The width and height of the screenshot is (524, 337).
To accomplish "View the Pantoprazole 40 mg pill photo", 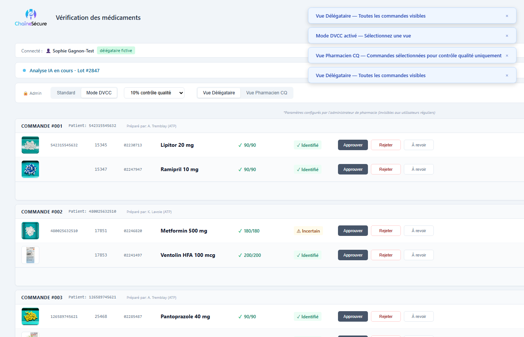I will tap(30, 316).
